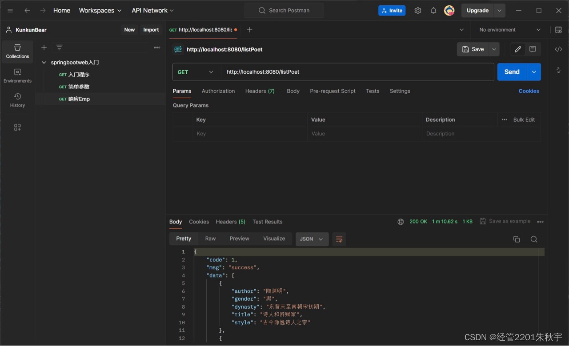Open the environment quick look icon
569x346 pixels.
click(559, 30)
